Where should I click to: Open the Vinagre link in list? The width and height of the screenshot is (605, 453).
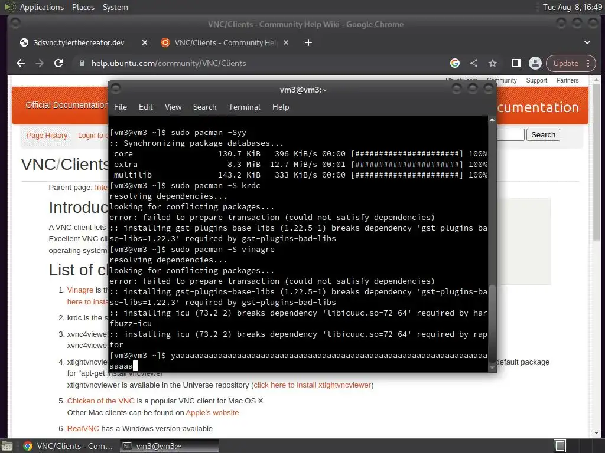(x=80, y=290)
